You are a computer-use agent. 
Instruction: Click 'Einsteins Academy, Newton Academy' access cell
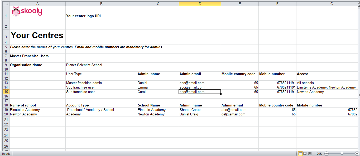pos(327,87)
